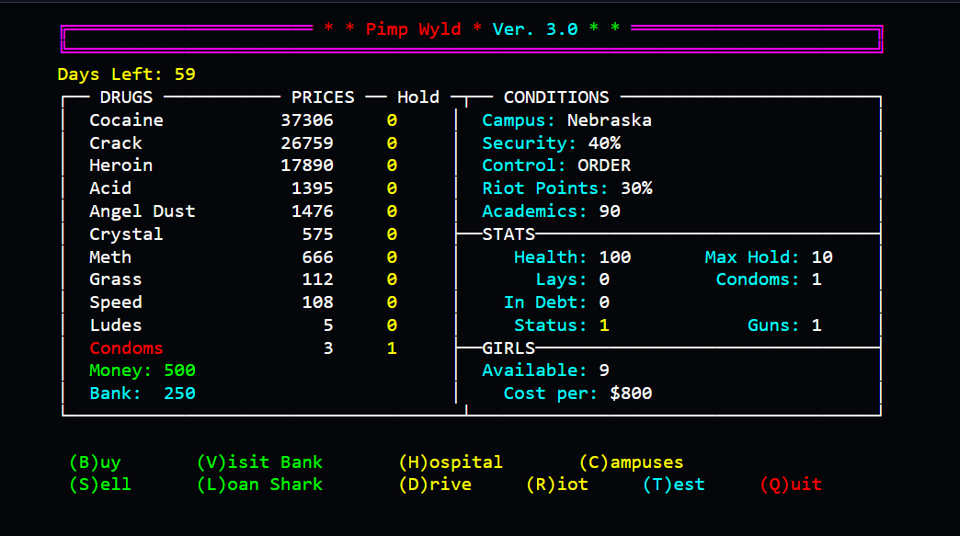The image size is (960, 536).
Task: Click Available: 9 line
Action: click(x=545, y=371)
